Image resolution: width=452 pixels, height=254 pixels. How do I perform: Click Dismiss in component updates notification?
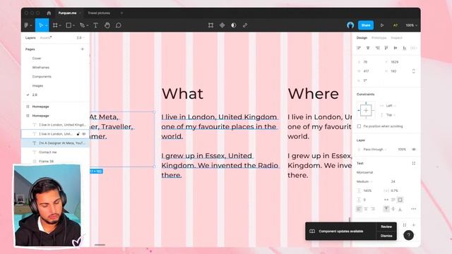click(x=386, y=236)
